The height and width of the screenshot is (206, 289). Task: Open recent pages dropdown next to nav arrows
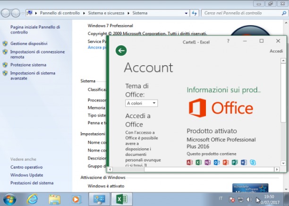(23, 13)
